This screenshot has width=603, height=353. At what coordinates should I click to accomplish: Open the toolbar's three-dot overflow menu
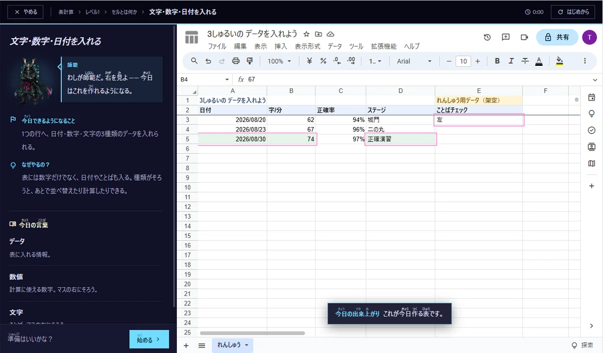click(584, 61)
